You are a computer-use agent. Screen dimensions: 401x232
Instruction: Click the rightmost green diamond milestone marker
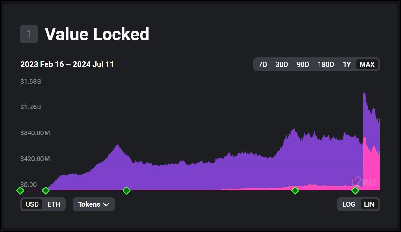(355, 191)
